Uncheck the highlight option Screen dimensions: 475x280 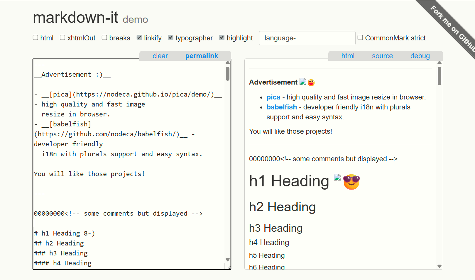222,37
